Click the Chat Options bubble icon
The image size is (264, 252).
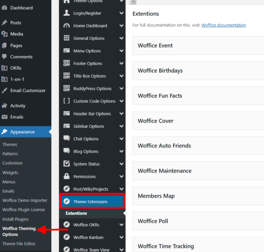tap(67, 138)
